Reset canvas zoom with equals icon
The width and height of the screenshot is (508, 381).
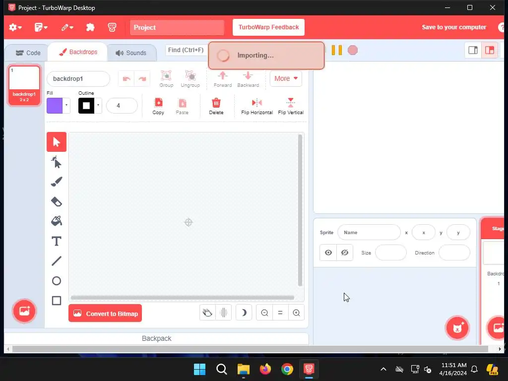tap(280, 313)
